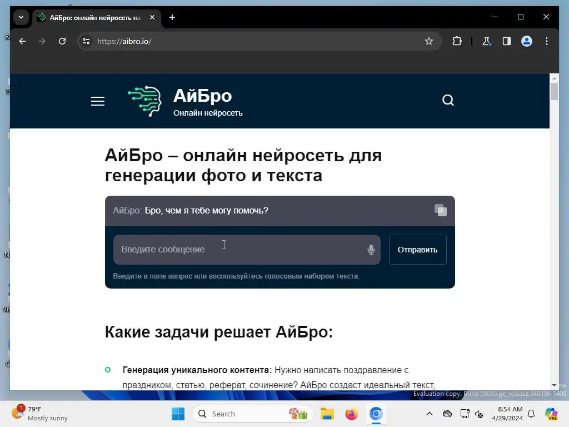
Task: Go back with browser back arrow
Action: 22,41
